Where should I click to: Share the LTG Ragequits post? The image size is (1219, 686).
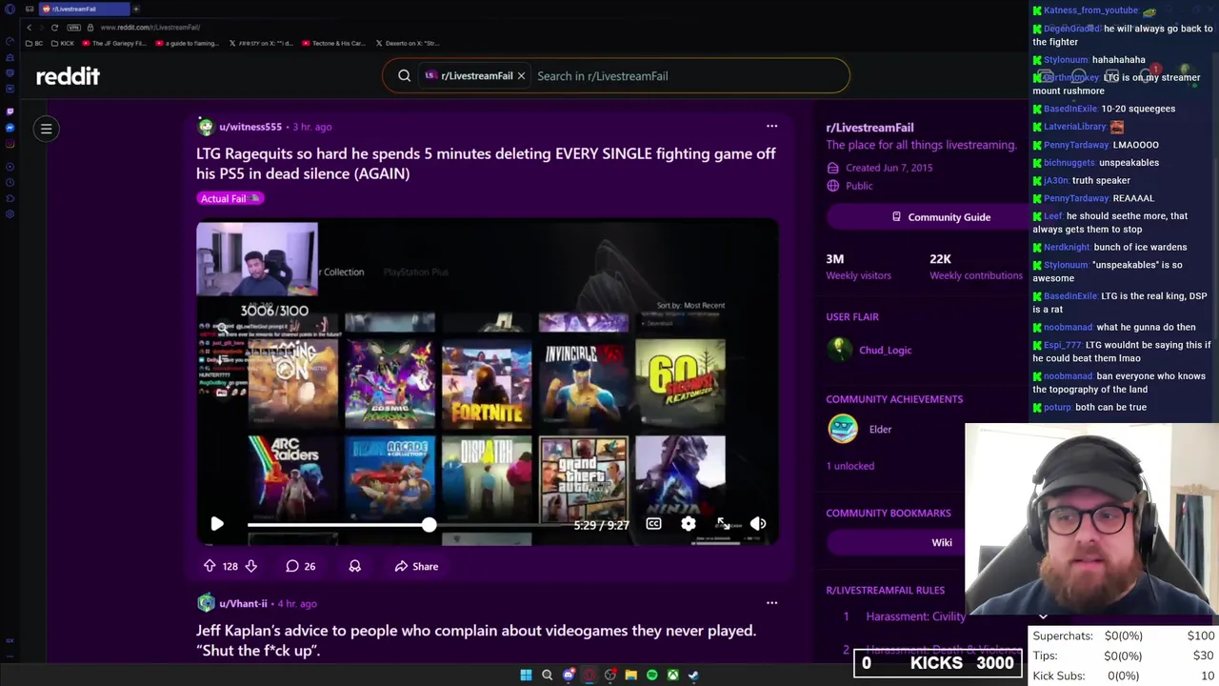click(x=416, y=566)
